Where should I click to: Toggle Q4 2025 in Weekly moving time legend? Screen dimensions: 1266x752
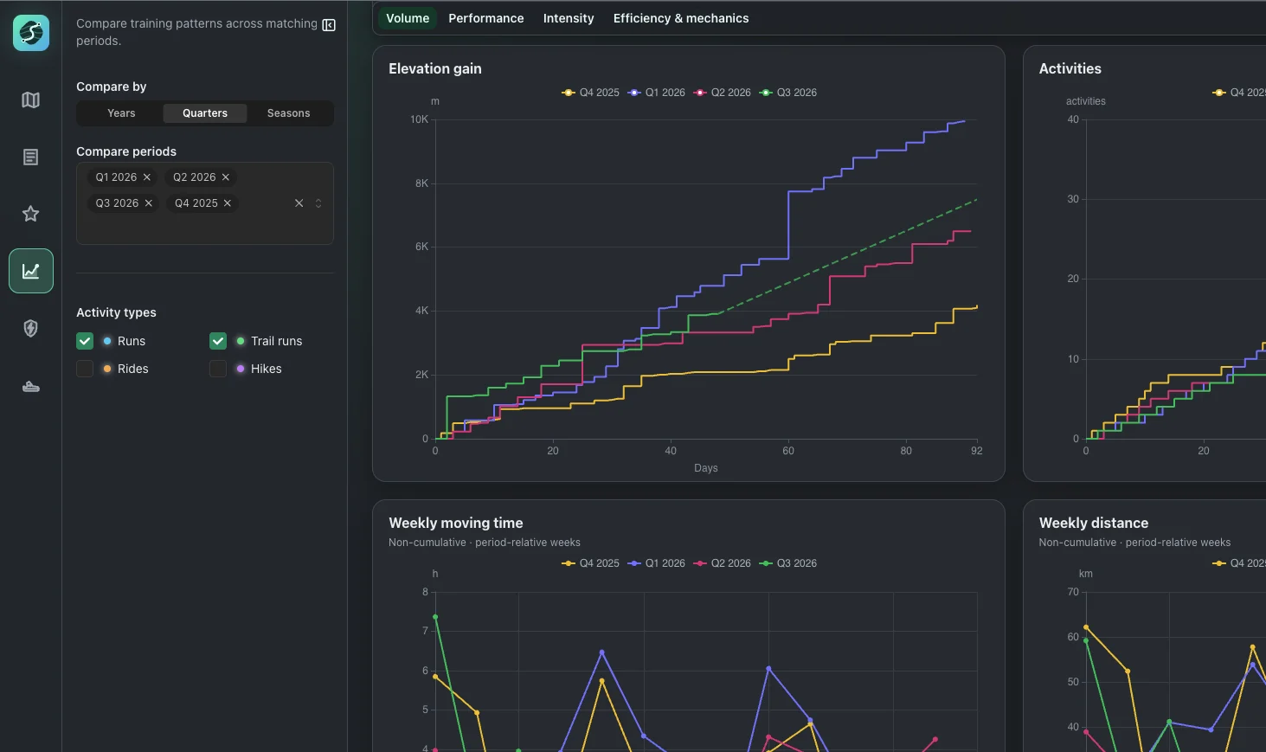coord(591,563)
